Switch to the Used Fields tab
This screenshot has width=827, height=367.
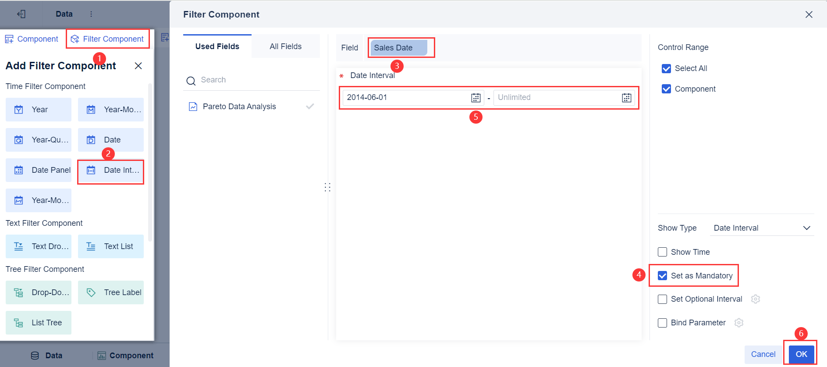point(217,46)
